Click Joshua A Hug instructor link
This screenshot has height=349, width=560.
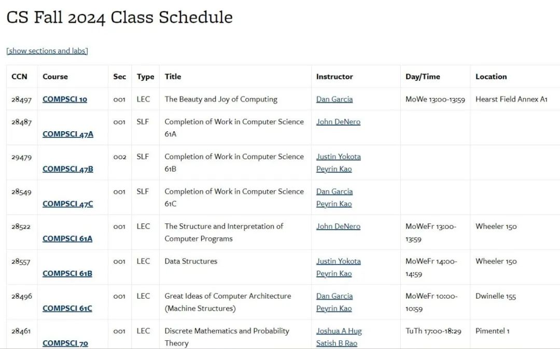pyautogui.click(x=339, y=331)
